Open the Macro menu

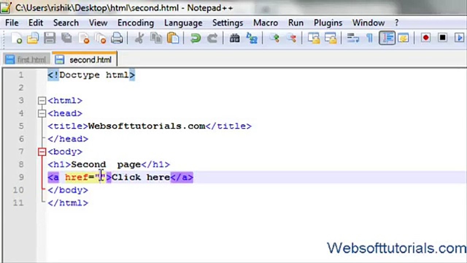tap(266, 23)
